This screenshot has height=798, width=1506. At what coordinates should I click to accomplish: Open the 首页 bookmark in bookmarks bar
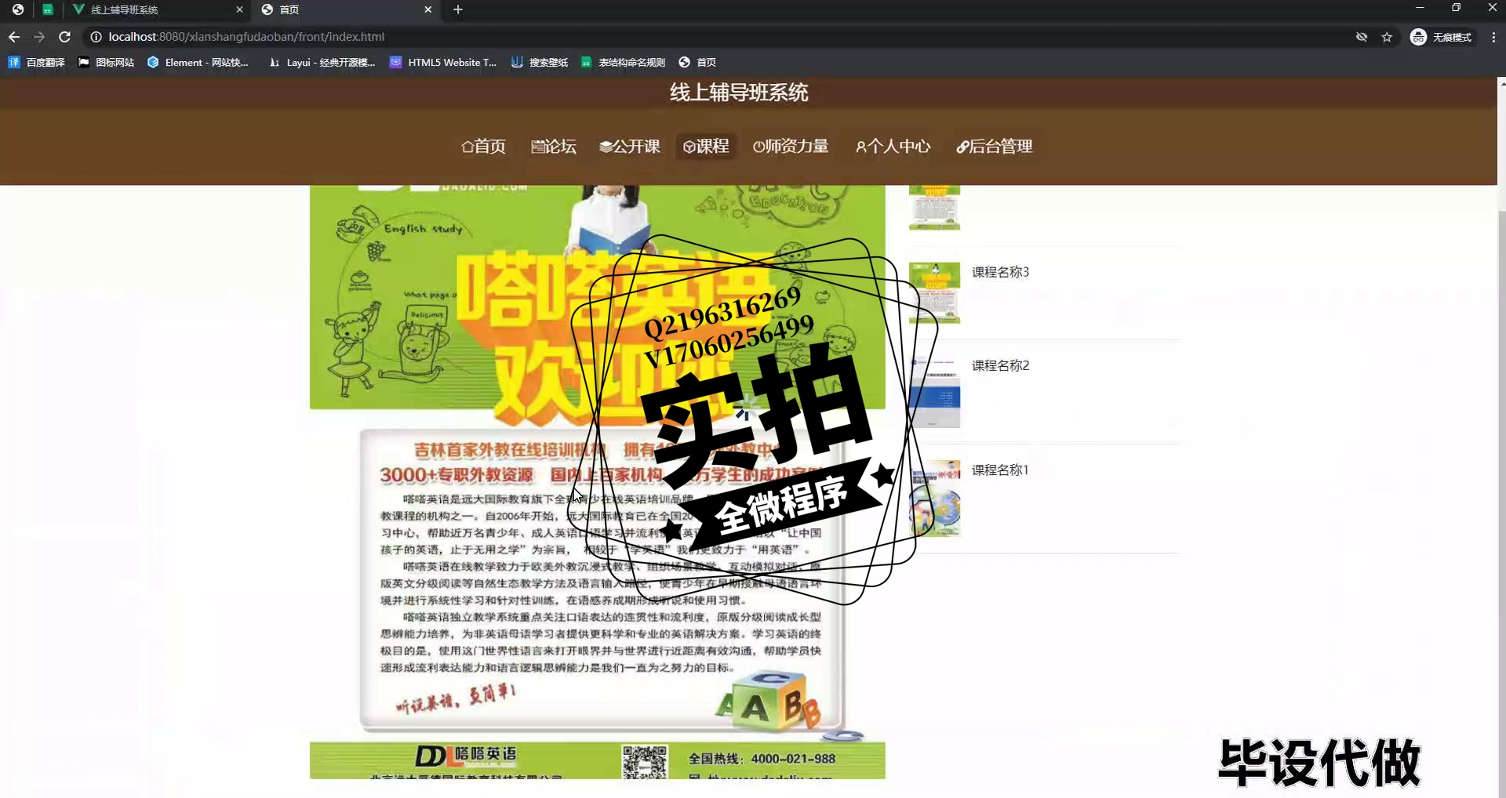(x=697, y=62)
